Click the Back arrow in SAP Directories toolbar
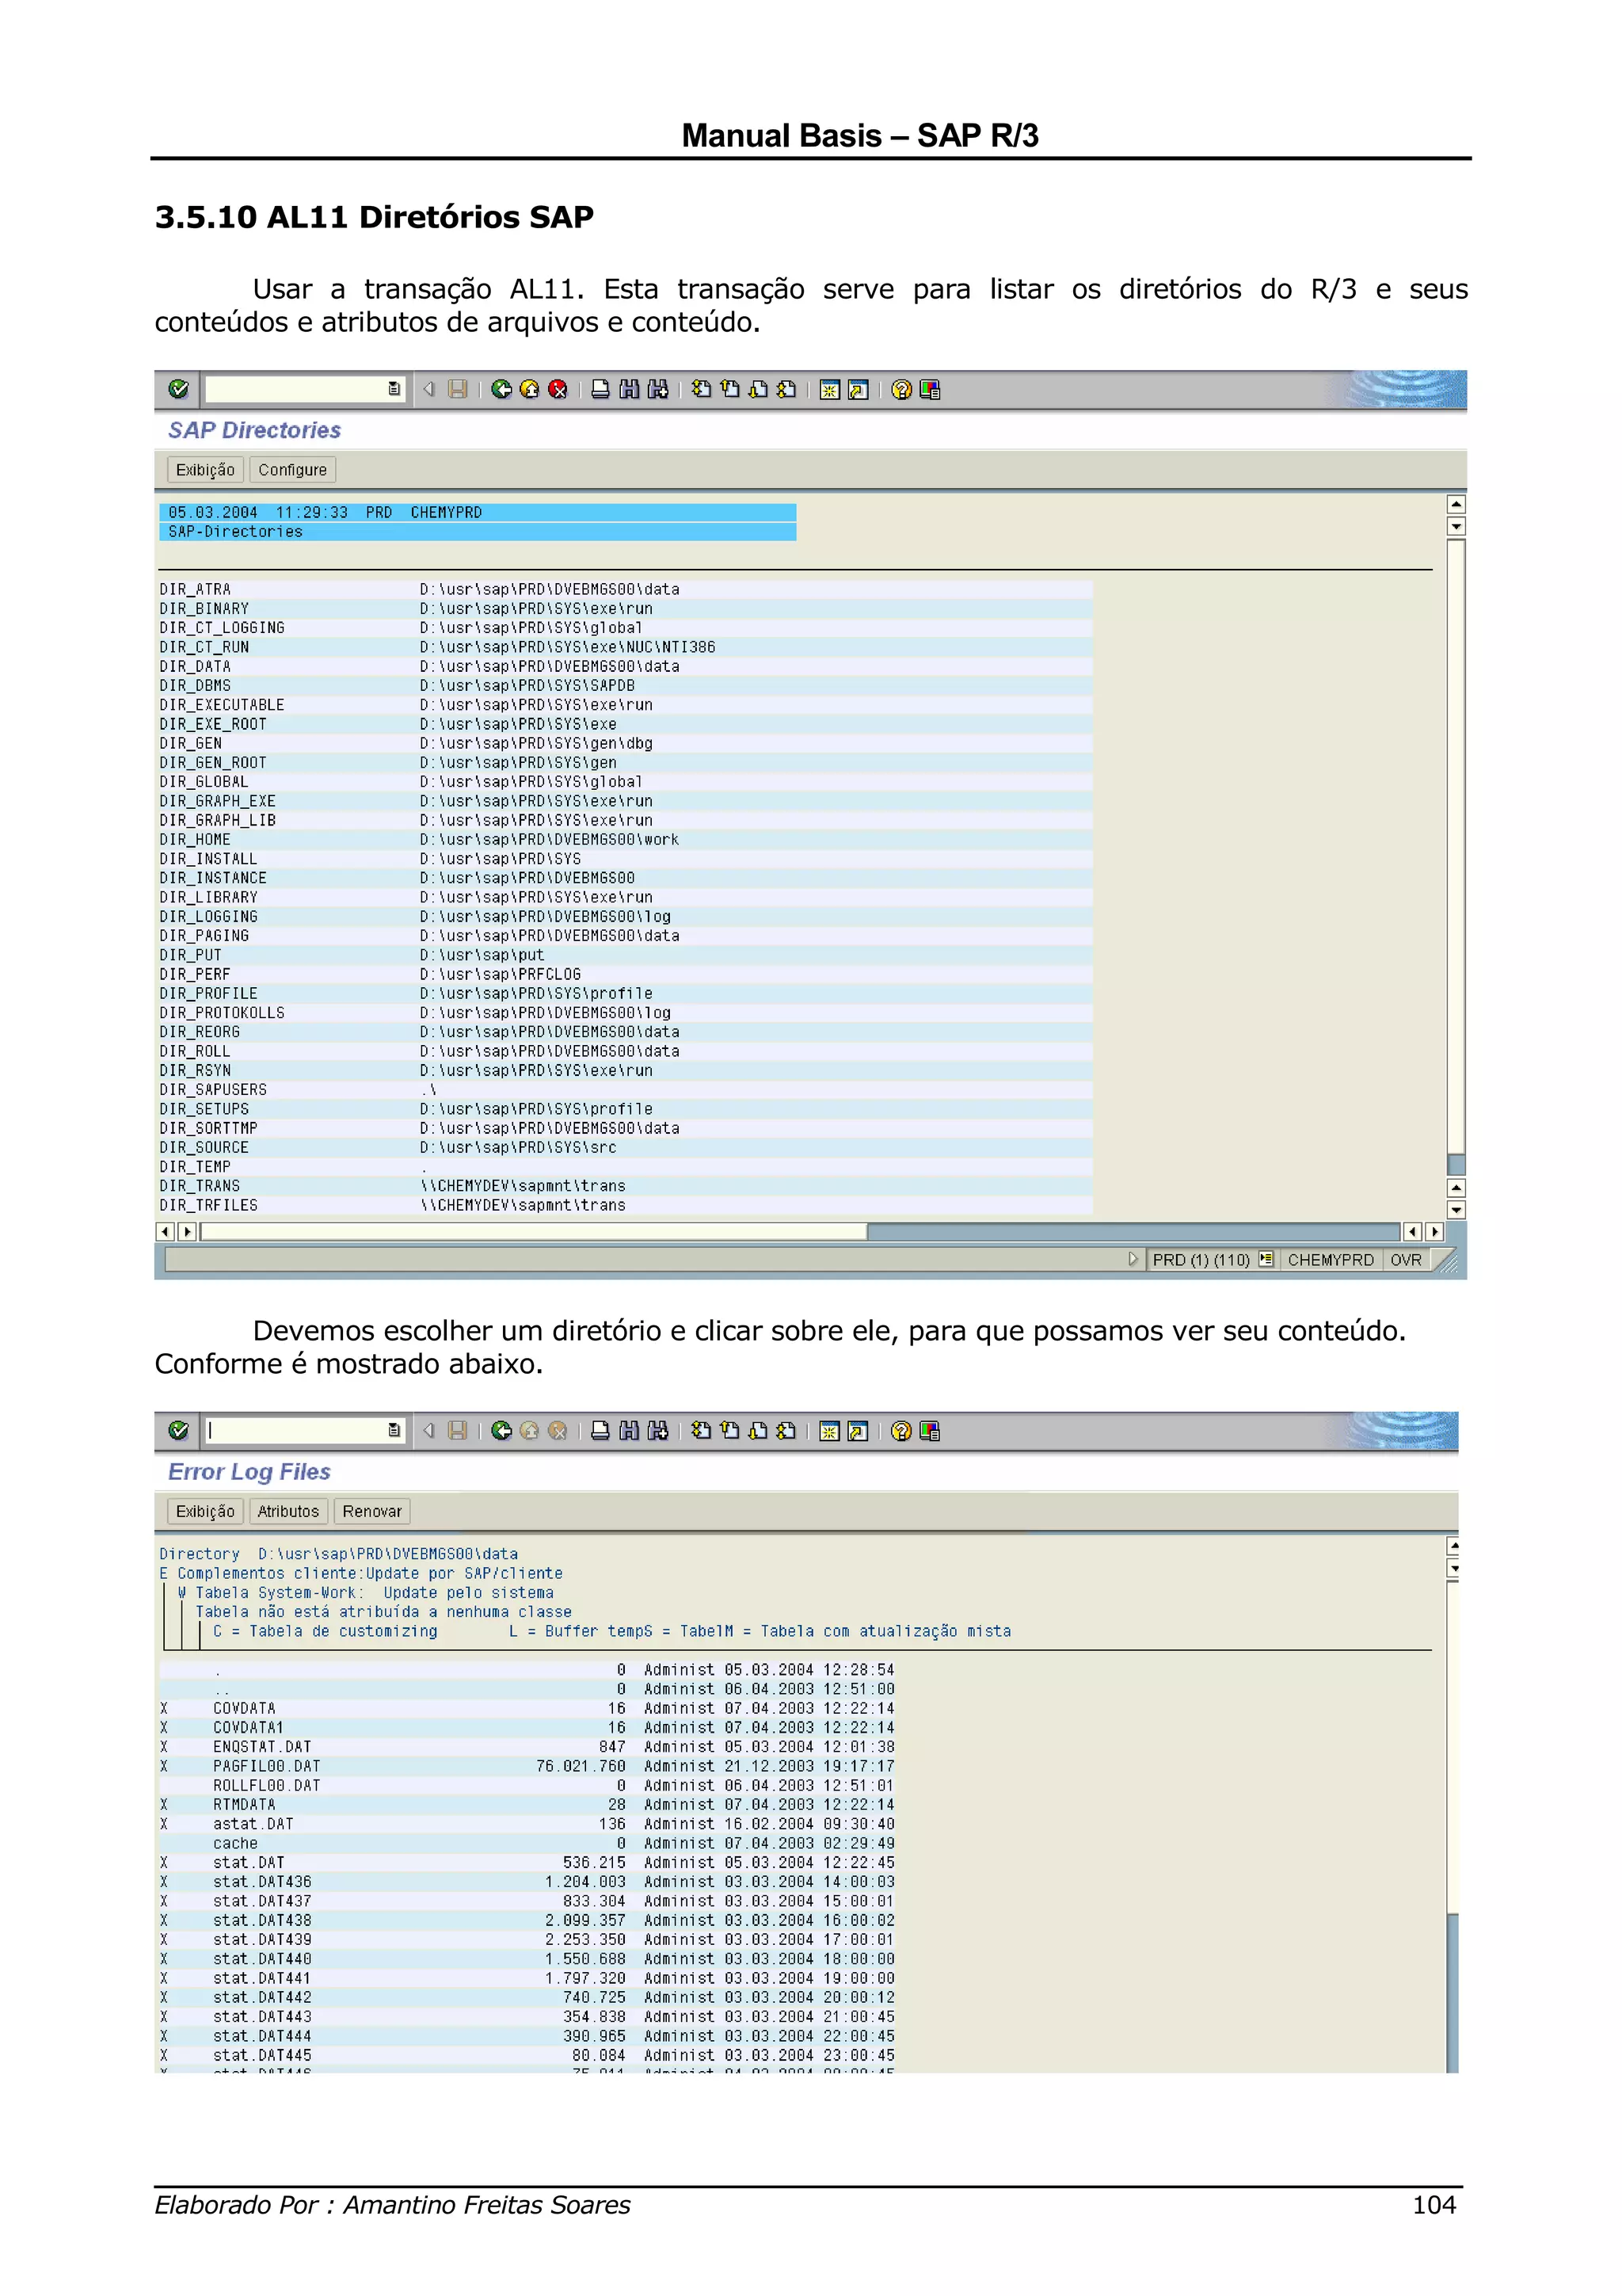1622x2296 pixels. click(501, 389)
